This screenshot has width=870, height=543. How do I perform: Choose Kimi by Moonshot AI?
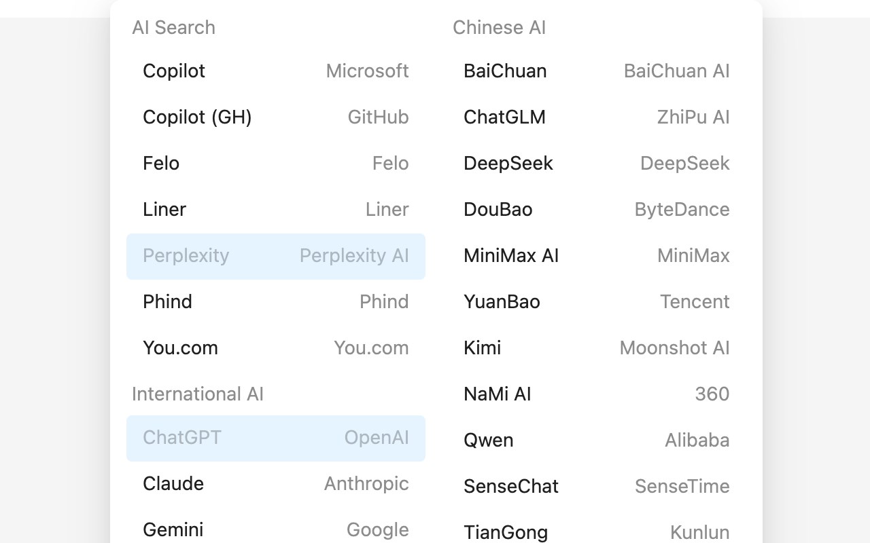597,348
